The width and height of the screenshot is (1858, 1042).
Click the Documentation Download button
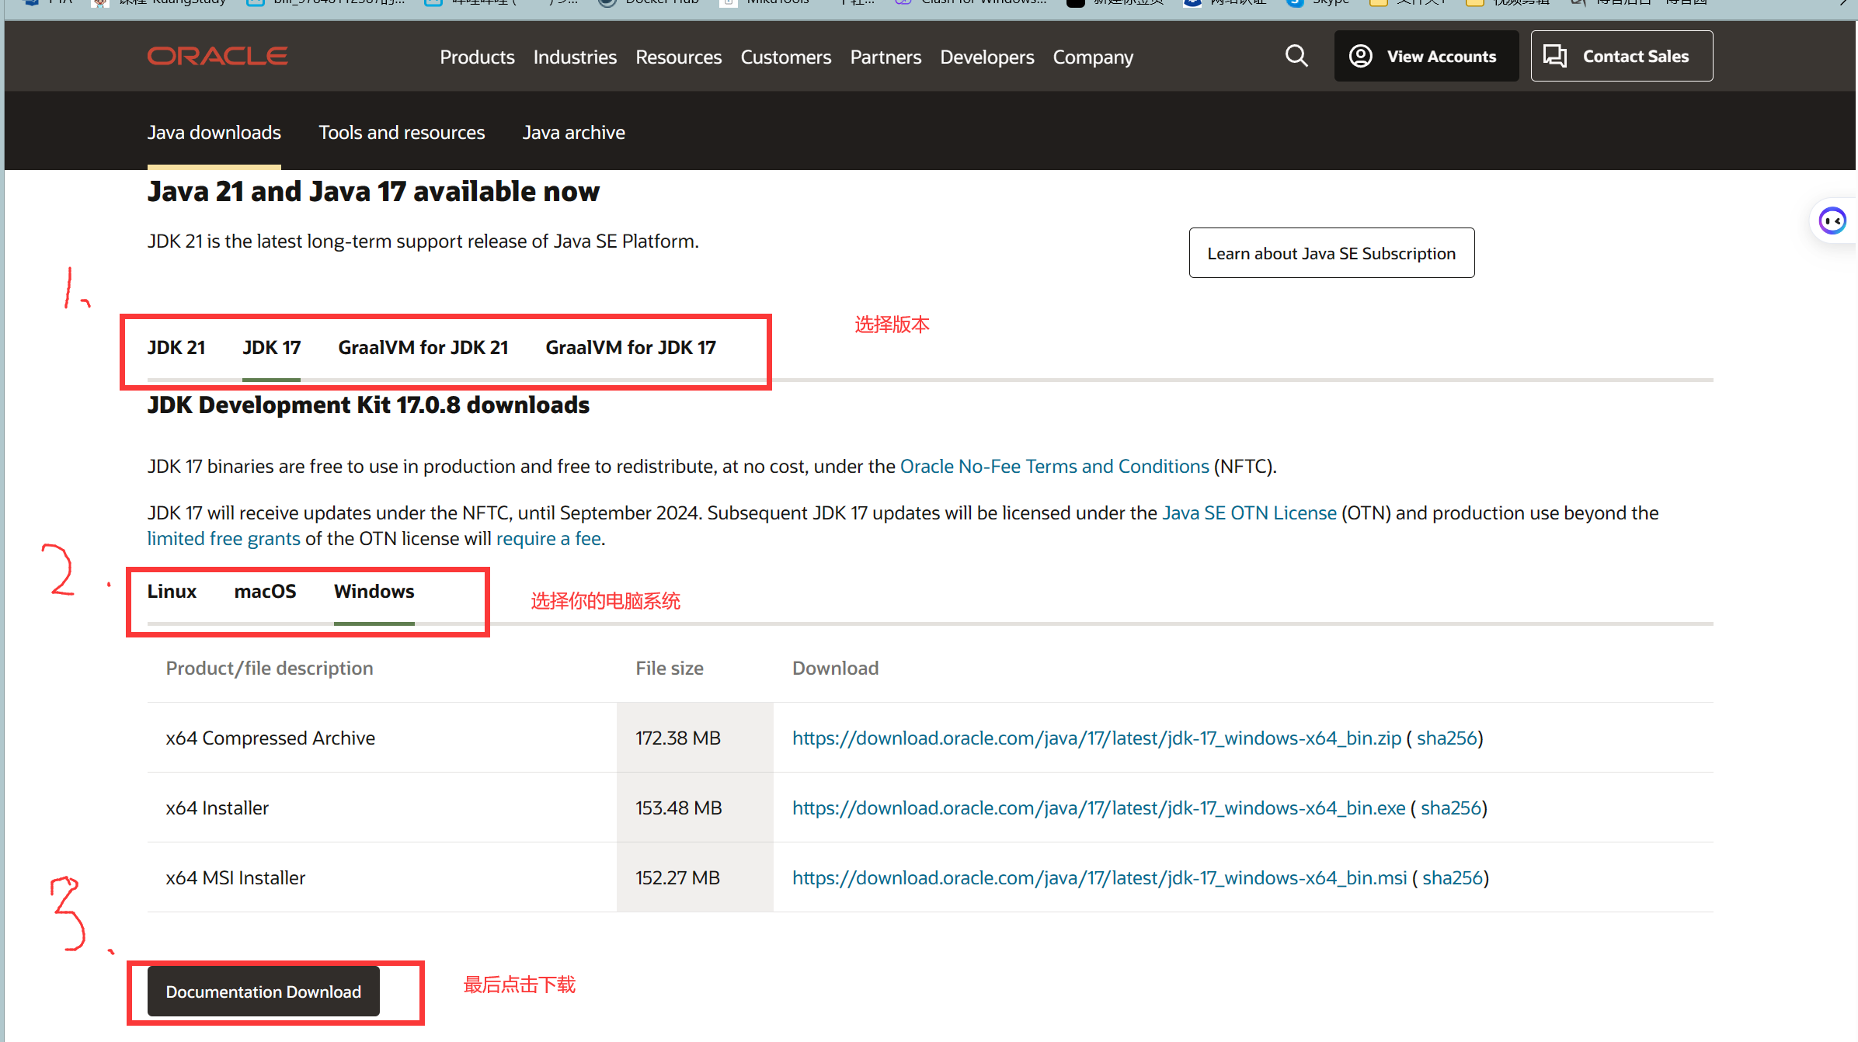263,992
